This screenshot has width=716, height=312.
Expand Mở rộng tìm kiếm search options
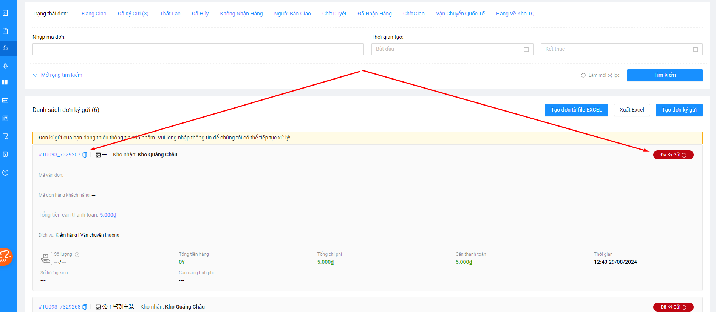click(x=57, y=75)
